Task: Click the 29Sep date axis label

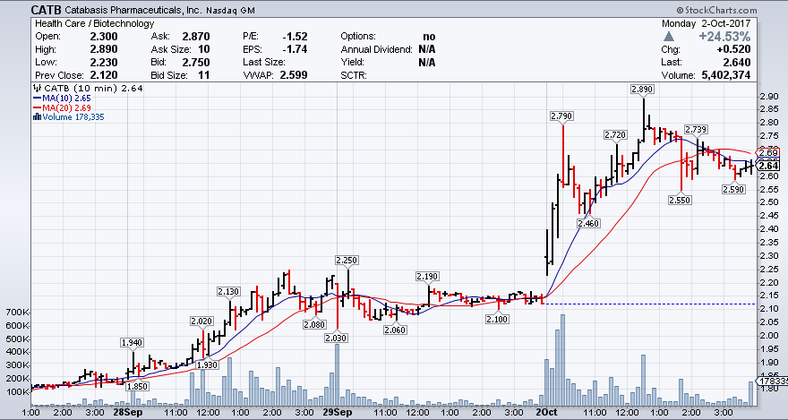Action: 336,413
